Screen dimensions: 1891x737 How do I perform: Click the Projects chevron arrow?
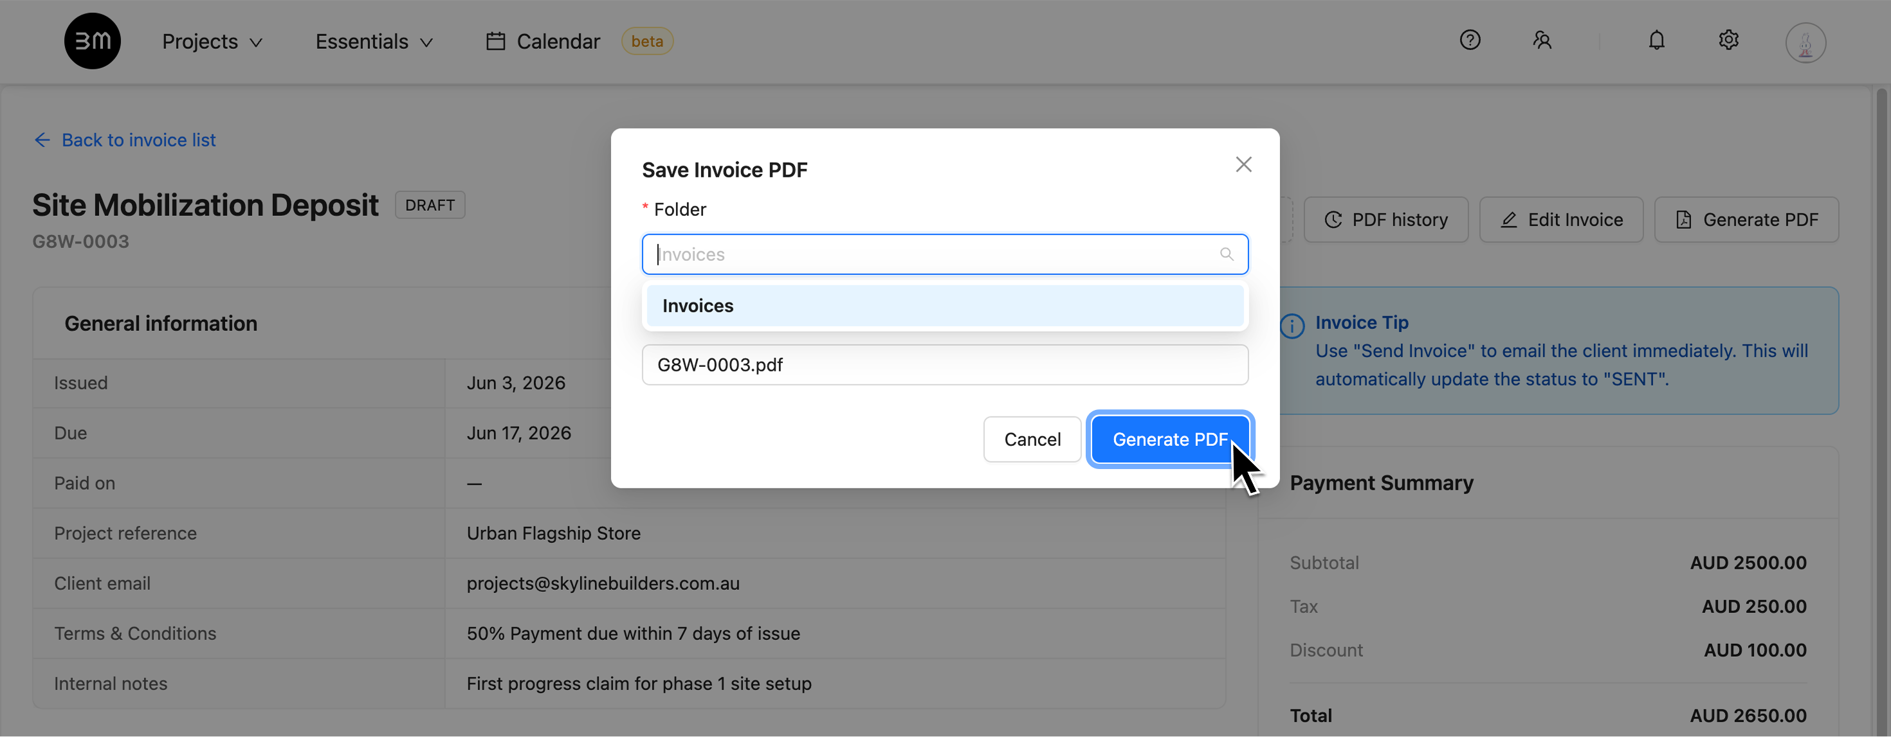point(256,42)
